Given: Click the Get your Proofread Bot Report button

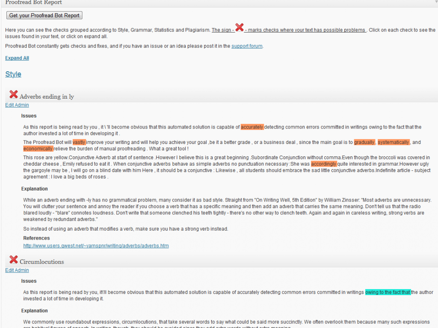Looking at the screenshot, I should 44,15.
